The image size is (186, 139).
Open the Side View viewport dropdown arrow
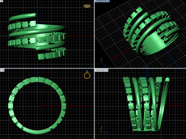107,70
